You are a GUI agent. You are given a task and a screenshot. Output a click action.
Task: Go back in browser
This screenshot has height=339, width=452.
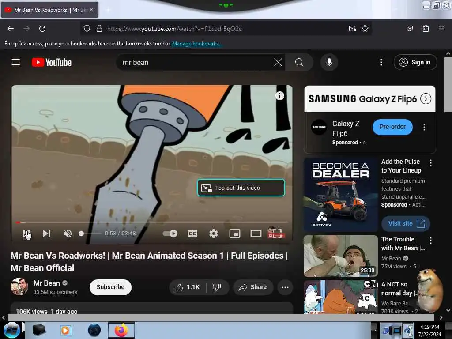click(11, 29)
